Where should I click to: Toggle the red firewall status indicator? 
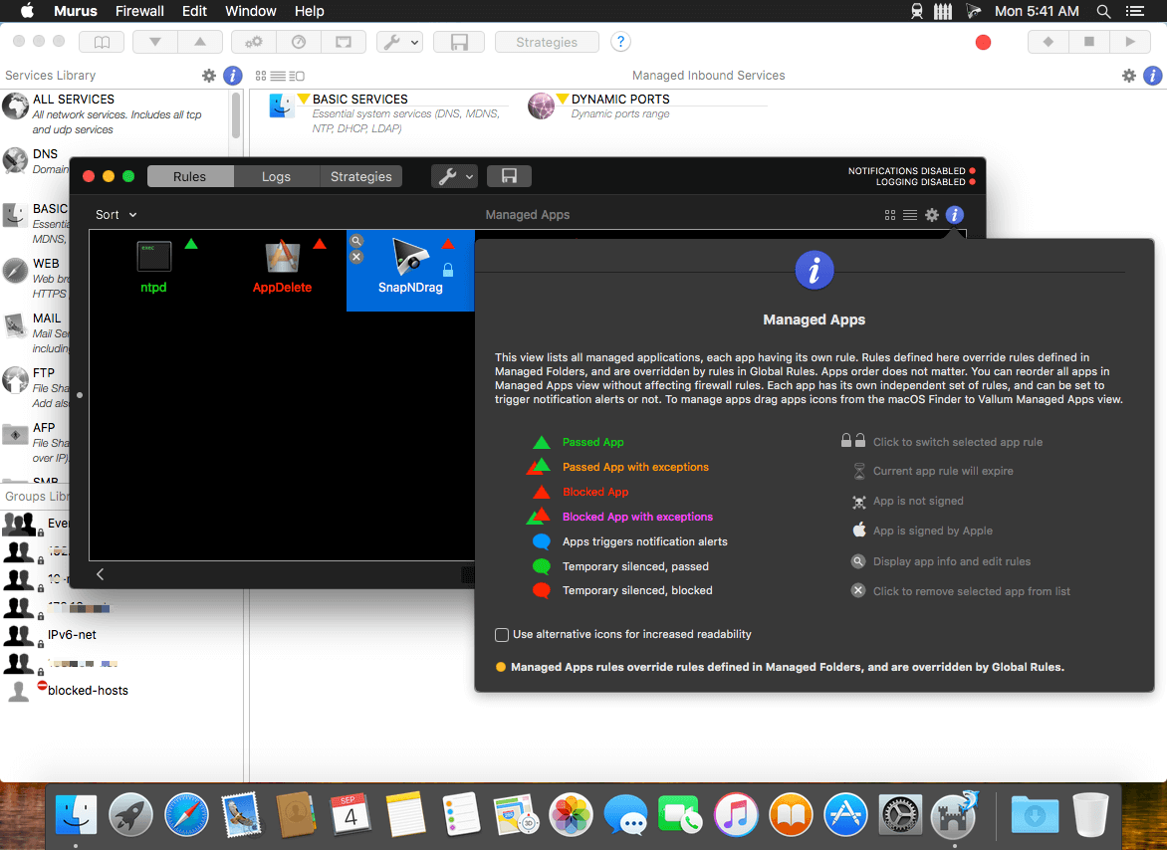coord(983,42)
